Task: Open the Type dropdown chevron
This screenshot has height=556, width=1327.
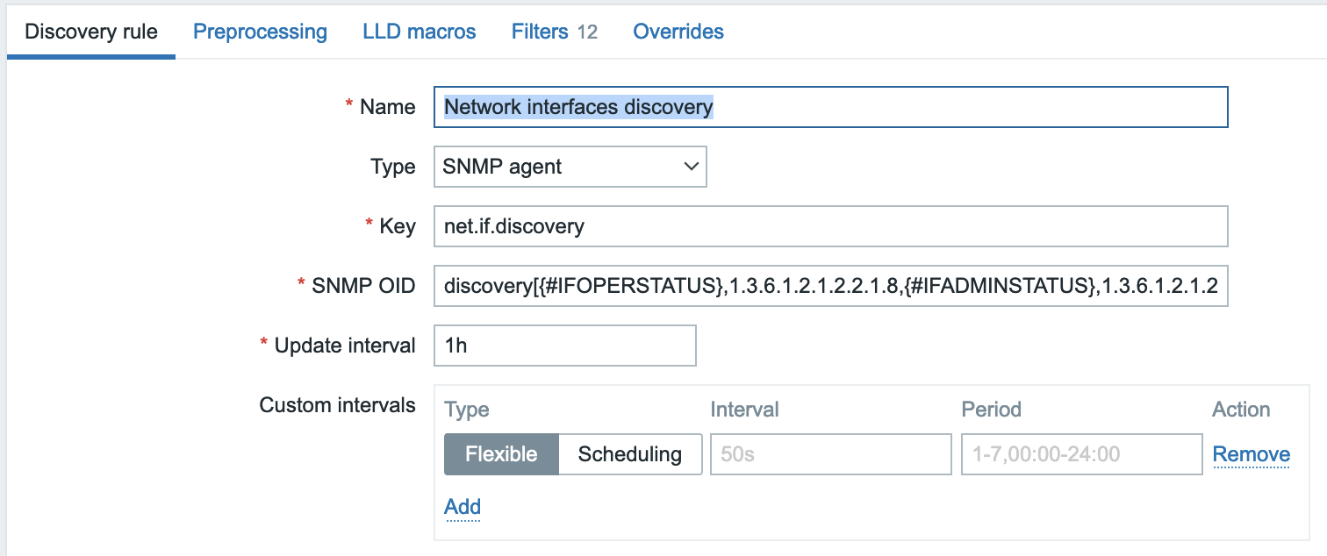Action: pyautogui.click(x=692, y=167)
